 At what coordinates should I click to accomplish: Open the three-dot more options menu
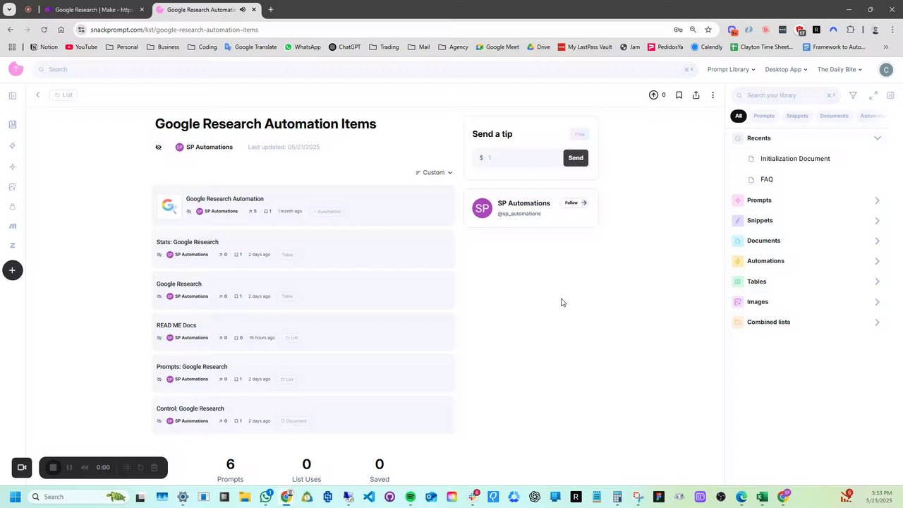click(713, 95)
